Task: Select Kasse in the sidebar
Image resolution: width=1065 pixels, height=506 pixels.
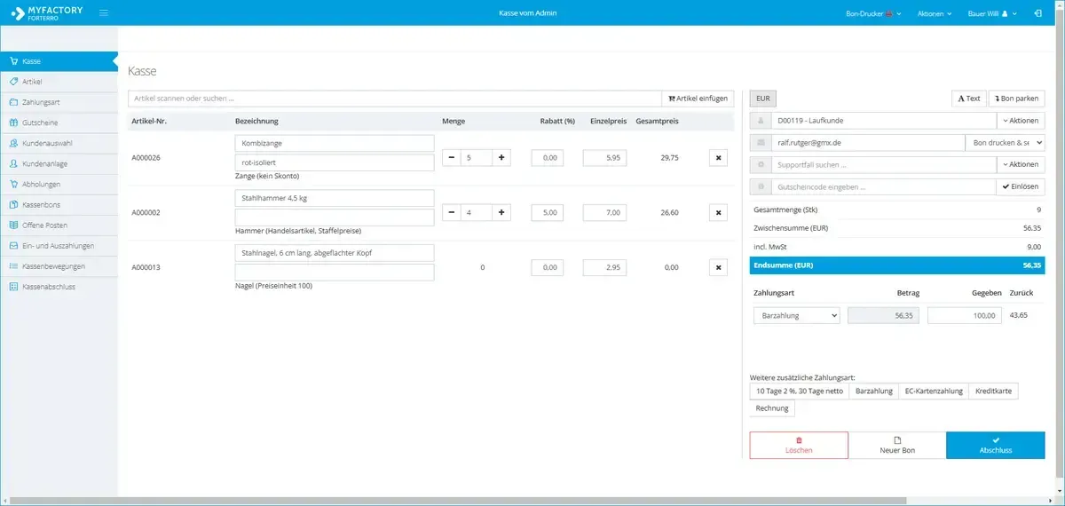Action: click(58, 61)
